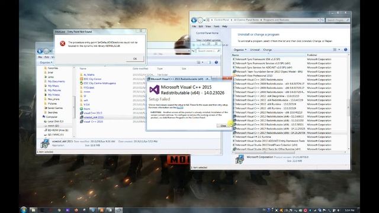Select My Documents in Explorer sidebar
This screenshot has width=379, height=213.
pos(56,82)
